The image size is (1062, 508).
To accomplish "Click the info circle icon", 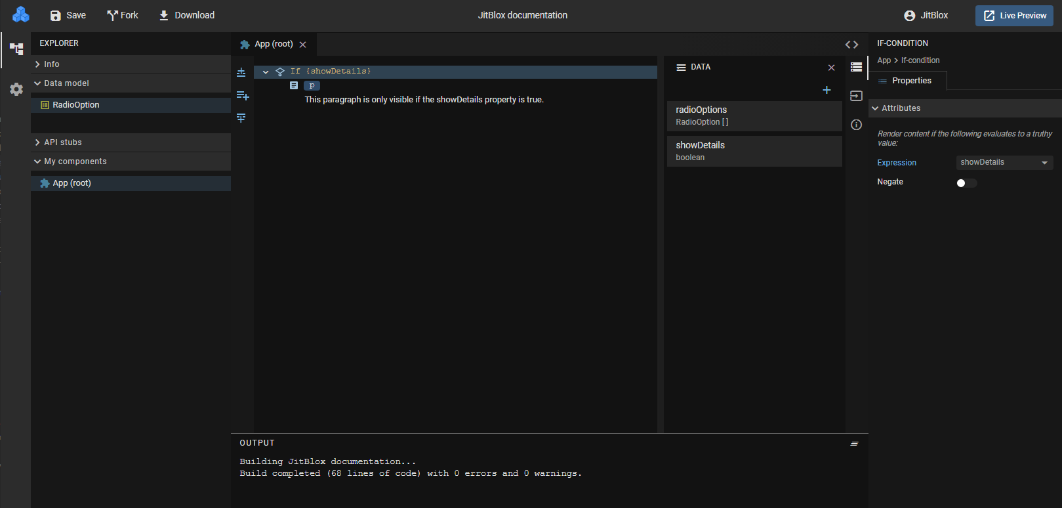I will tap(856, 125).
